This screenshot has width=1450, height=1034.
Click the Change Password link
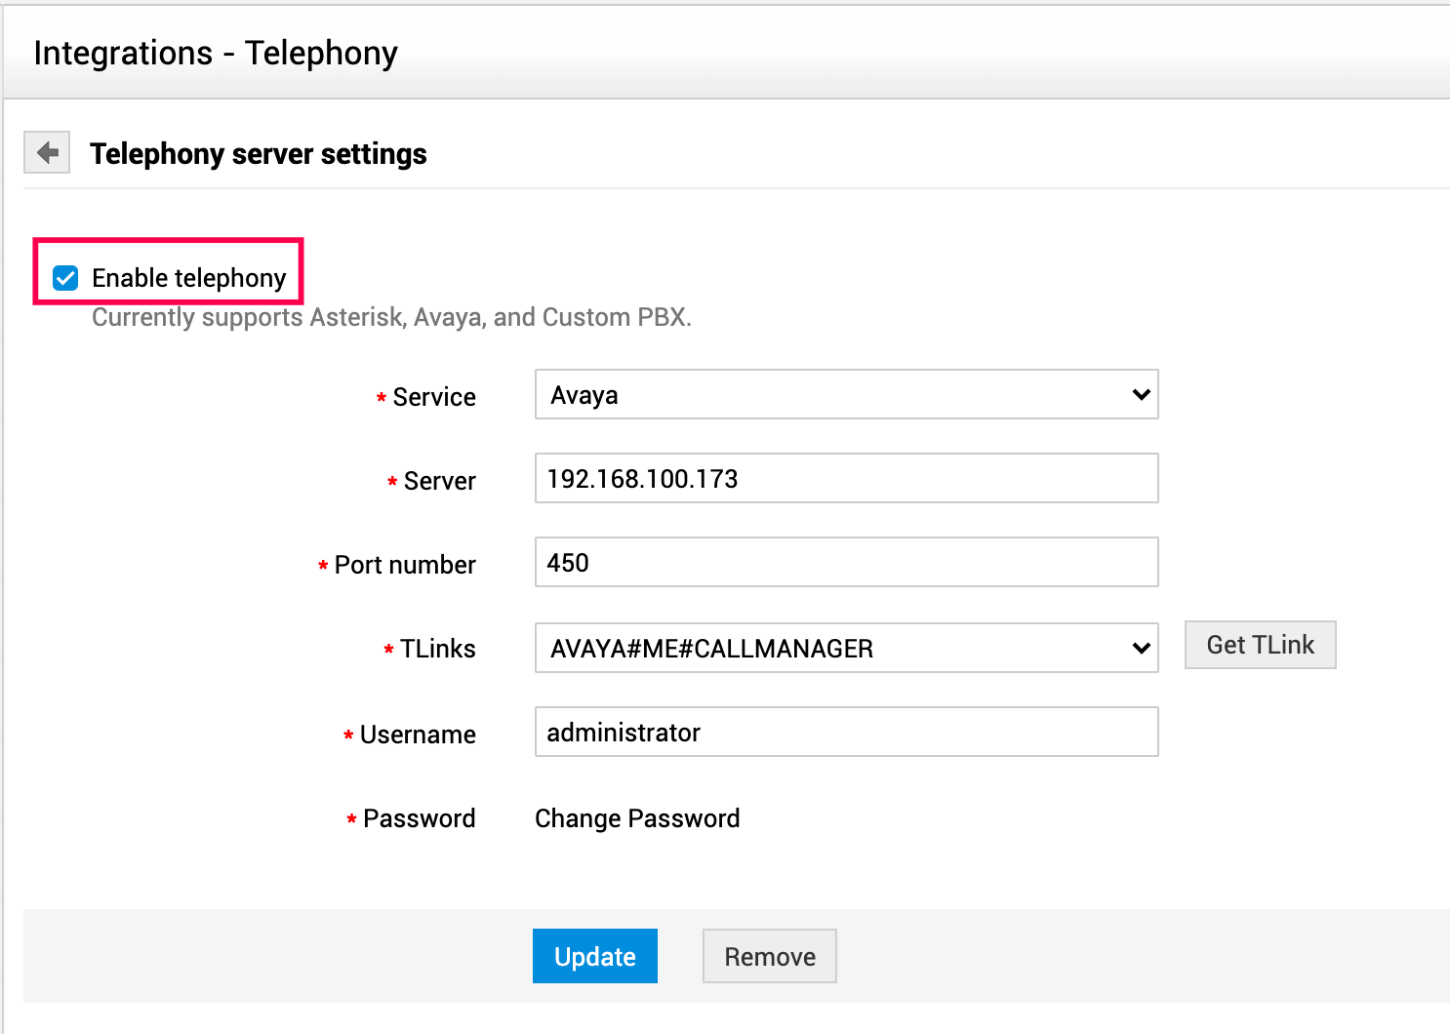[x=637, y=818]
